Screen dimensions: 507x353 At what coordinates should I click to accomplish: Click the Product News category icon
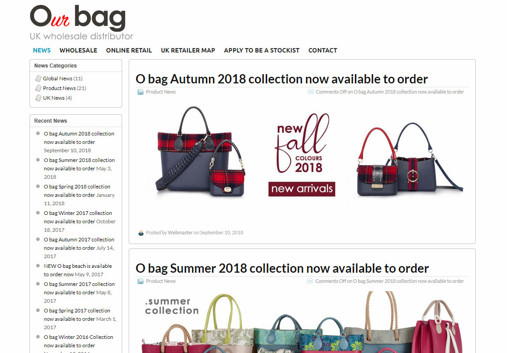coord(38,88)
